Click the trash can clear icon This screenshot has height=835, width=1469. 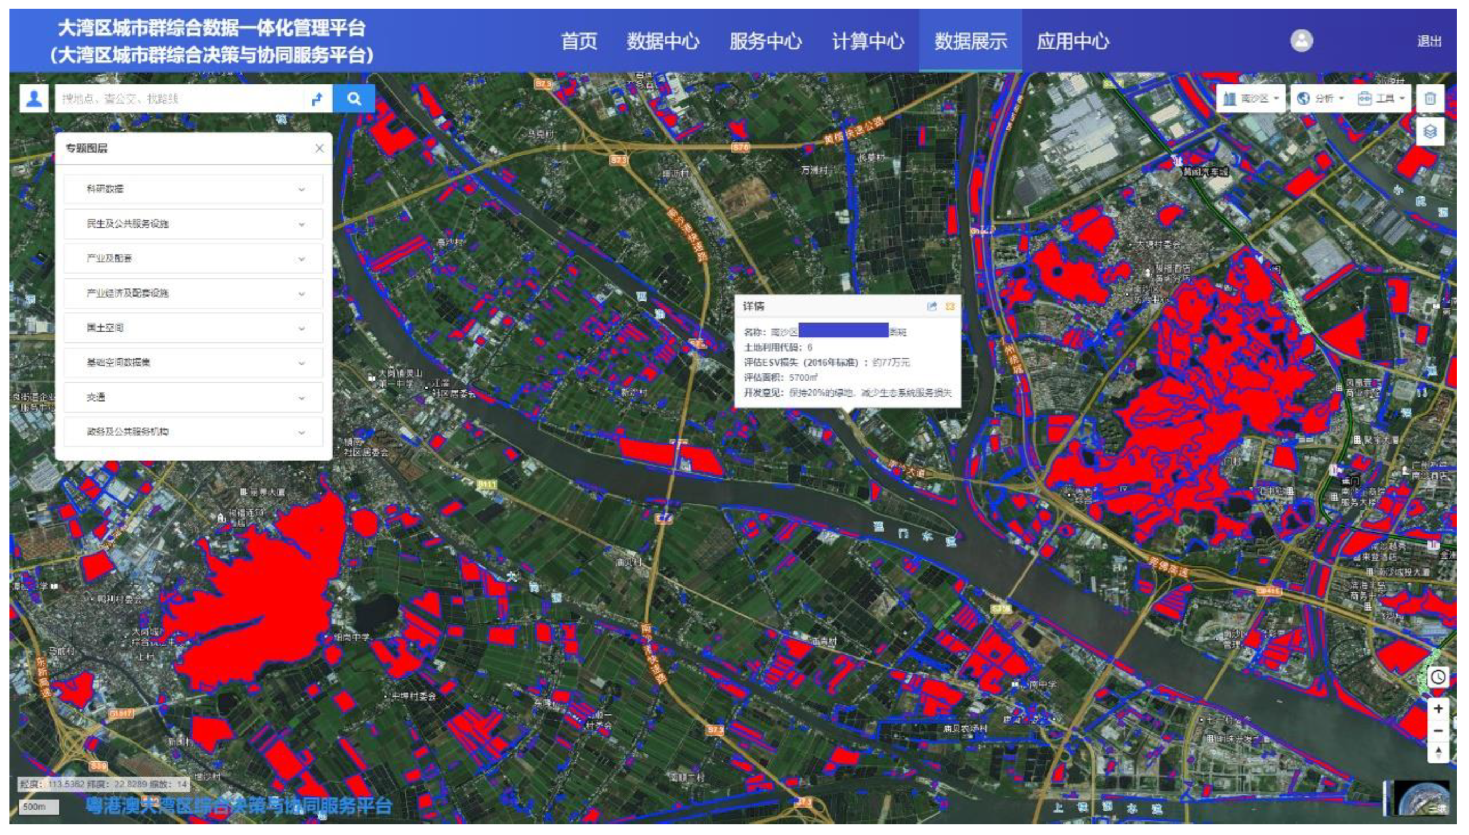[x=1430, y=99]
